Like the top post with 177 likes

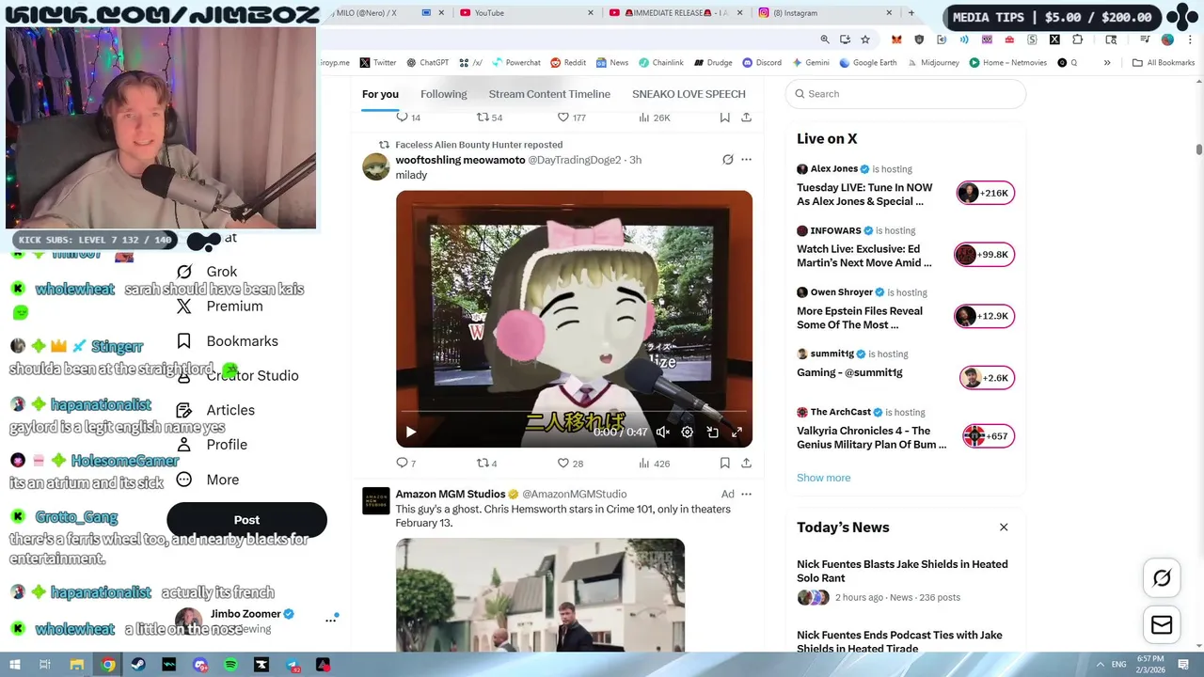click(571, 118)
